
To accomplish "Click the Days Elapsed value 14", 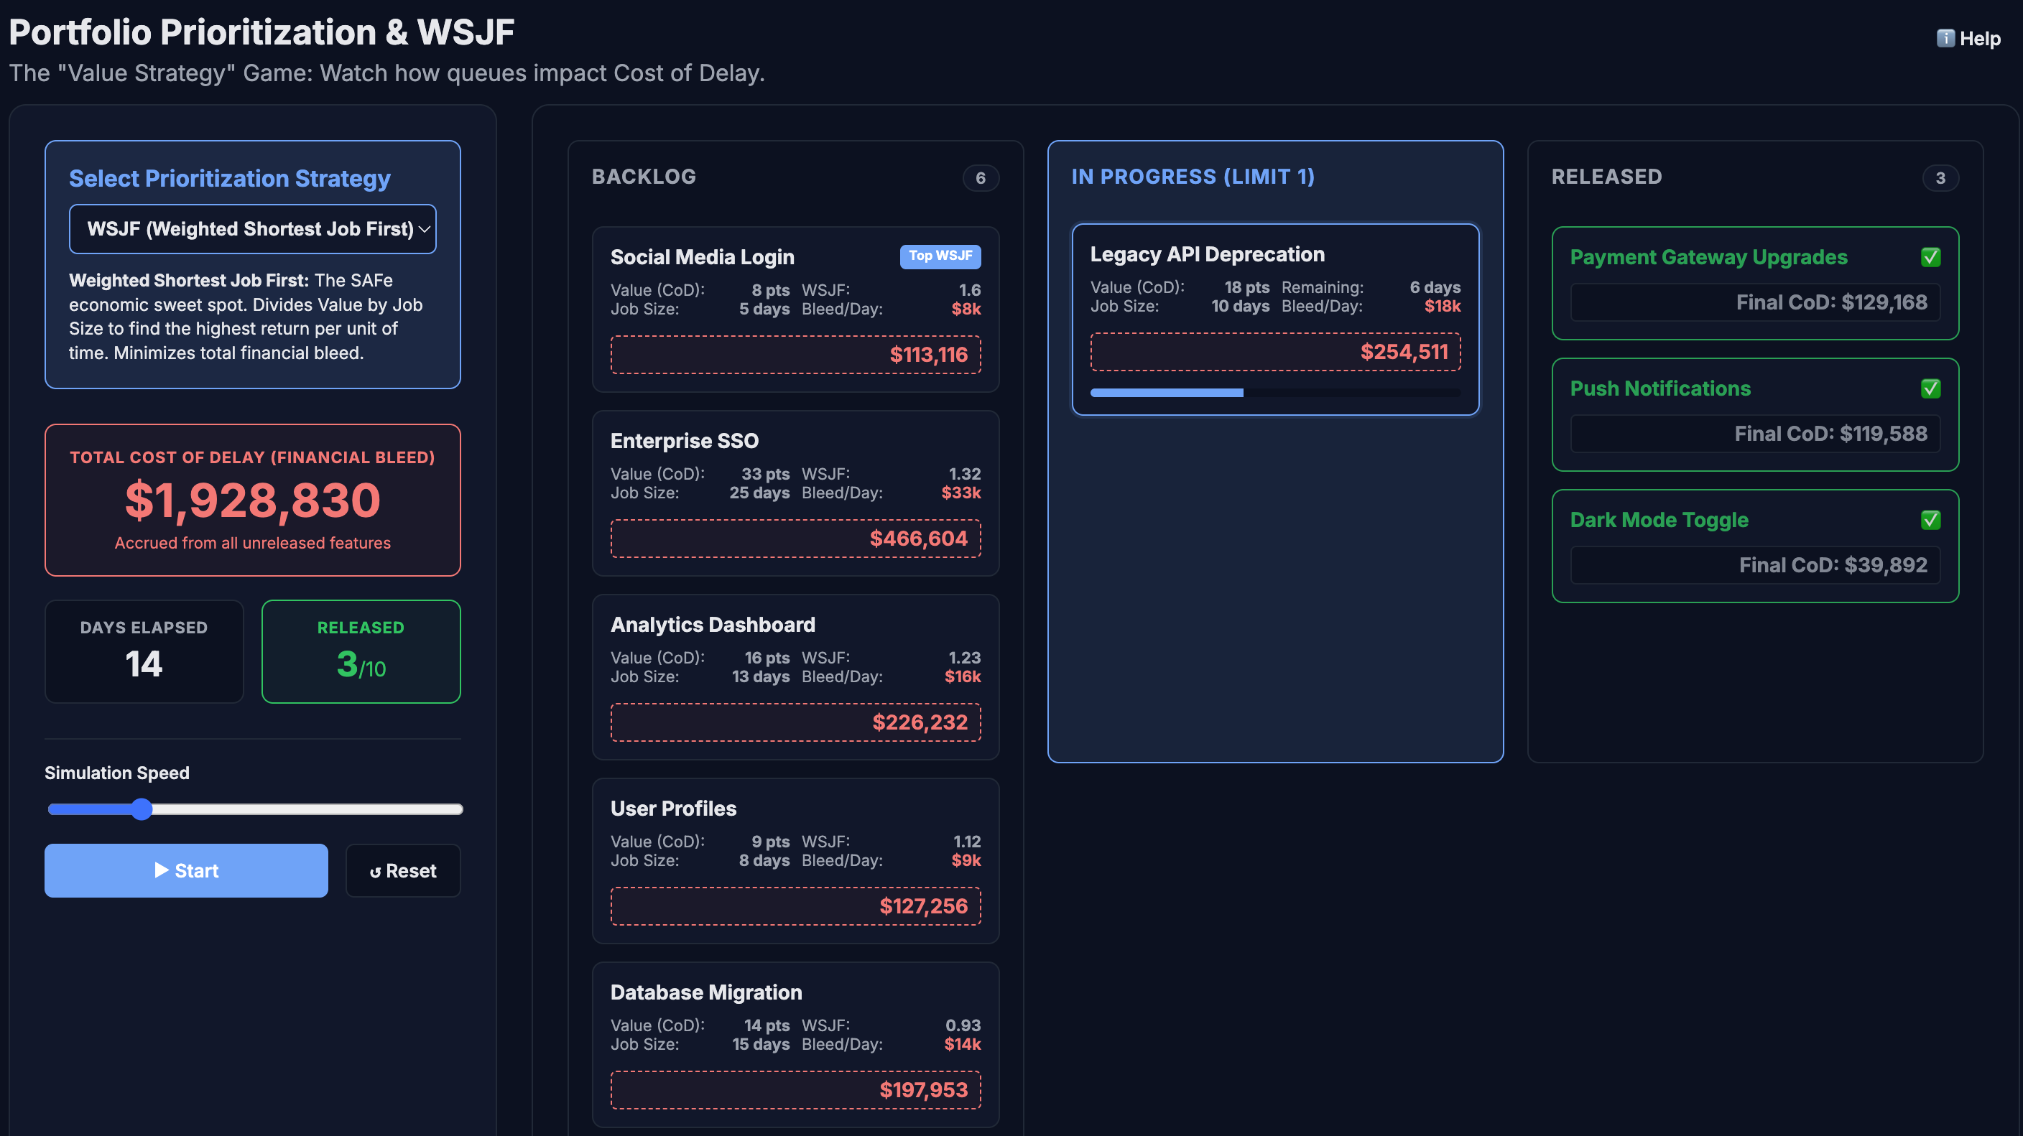I will 144,664.
